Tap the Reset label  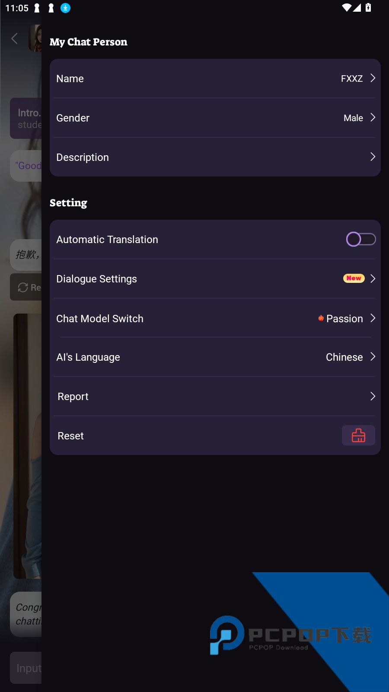click(71, 436)
